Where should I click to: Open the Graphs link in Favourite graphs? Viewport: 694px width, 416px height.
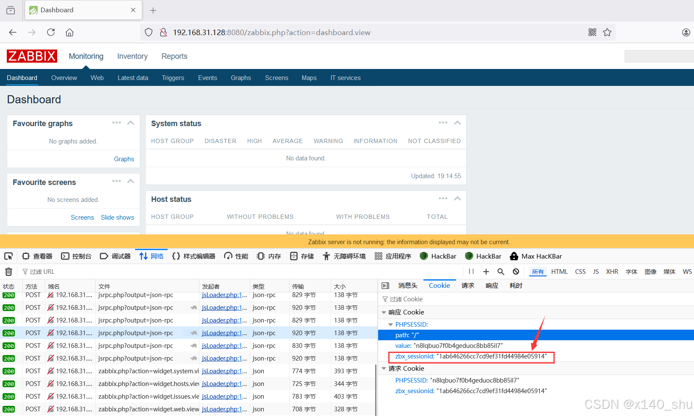point(124,159)
